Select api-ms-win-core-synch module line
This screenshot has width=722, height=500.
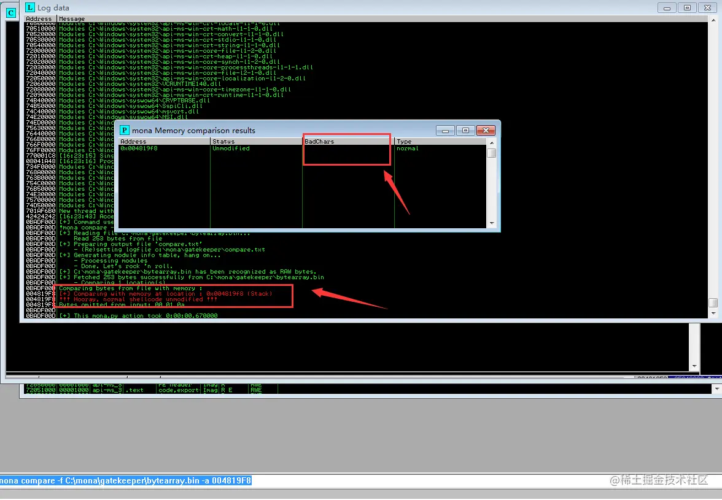[x=169, y=61]
